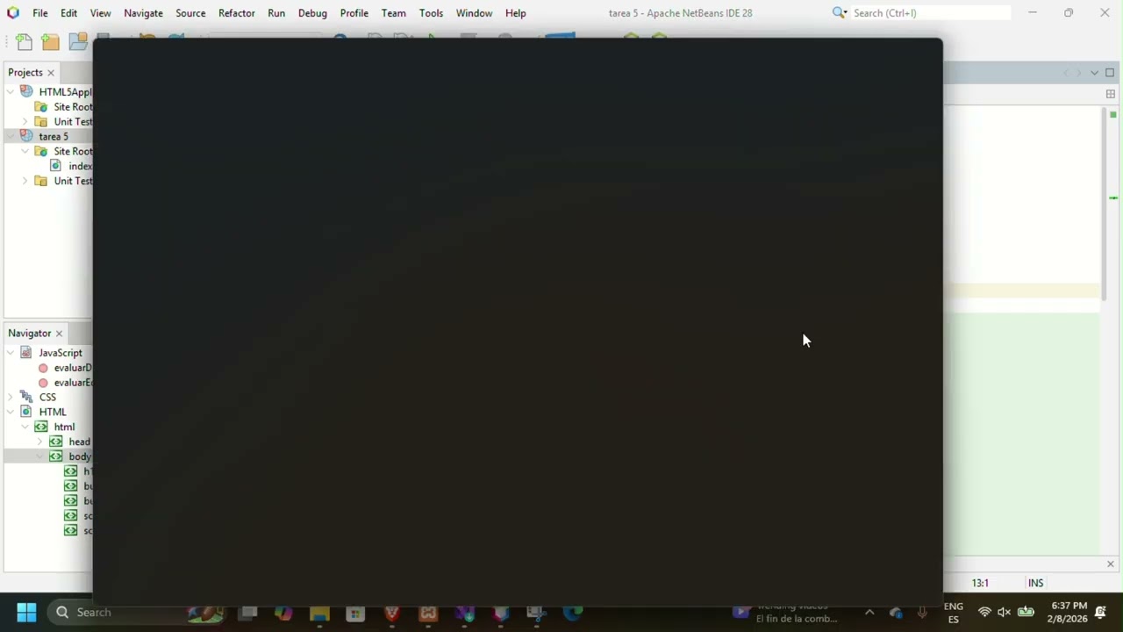Open the Source menu
Image resolution: width=1123 pixels, height=632 pixels.
tap(190, 13)
